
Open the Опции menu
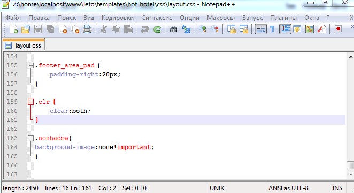190,18
